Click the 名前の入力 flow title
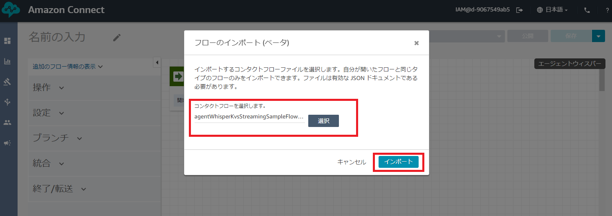This screenshot has width=612, height=216. point(57,37)
